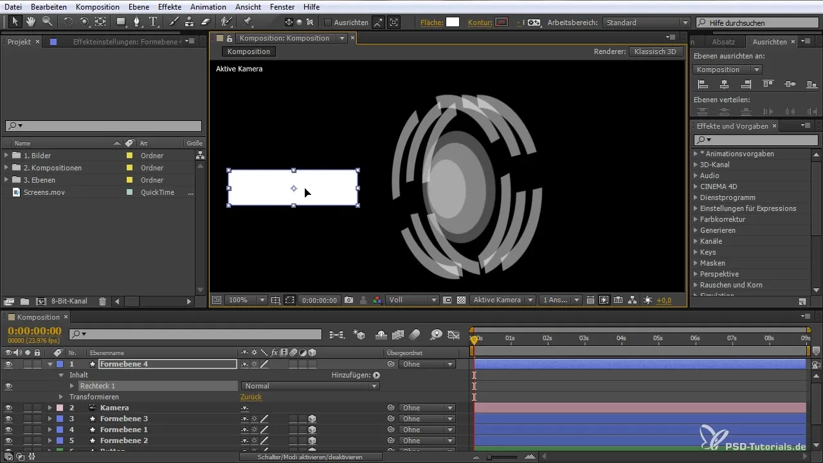This screenshot has width=823, height=463.
Task: Click Schalter/Modi aktivieren/deaktivieren button
Action: pos(311,457)
